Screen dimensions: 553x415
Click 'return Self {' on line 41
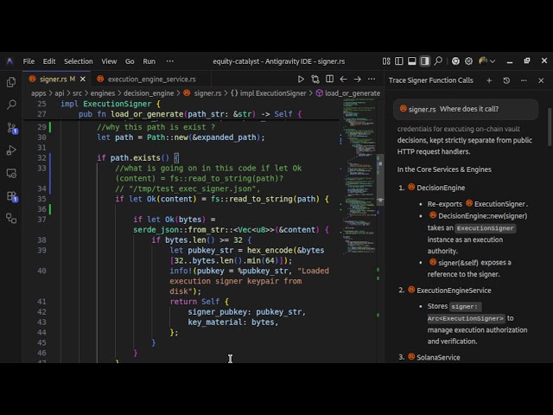200,302
